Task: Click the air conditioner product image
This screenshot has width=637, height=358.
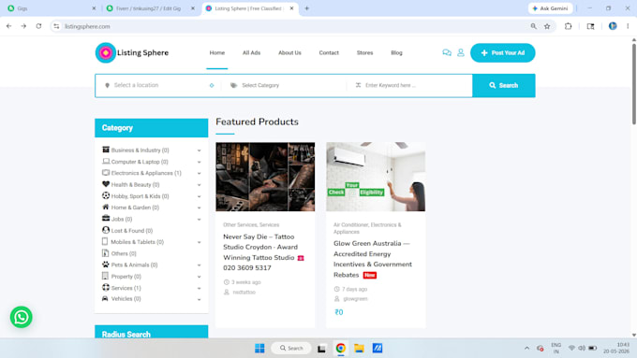Action: (x=376, y=177)
